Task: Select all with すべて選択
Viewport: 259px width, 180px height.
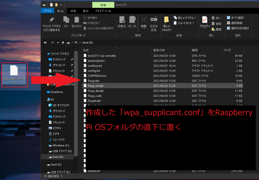Action: pos(235,18)
